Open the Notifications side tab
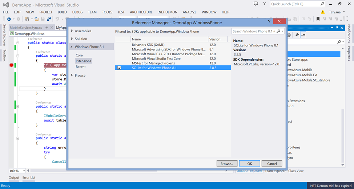This screenshot has width=354, height=189. tap(349, 33)
